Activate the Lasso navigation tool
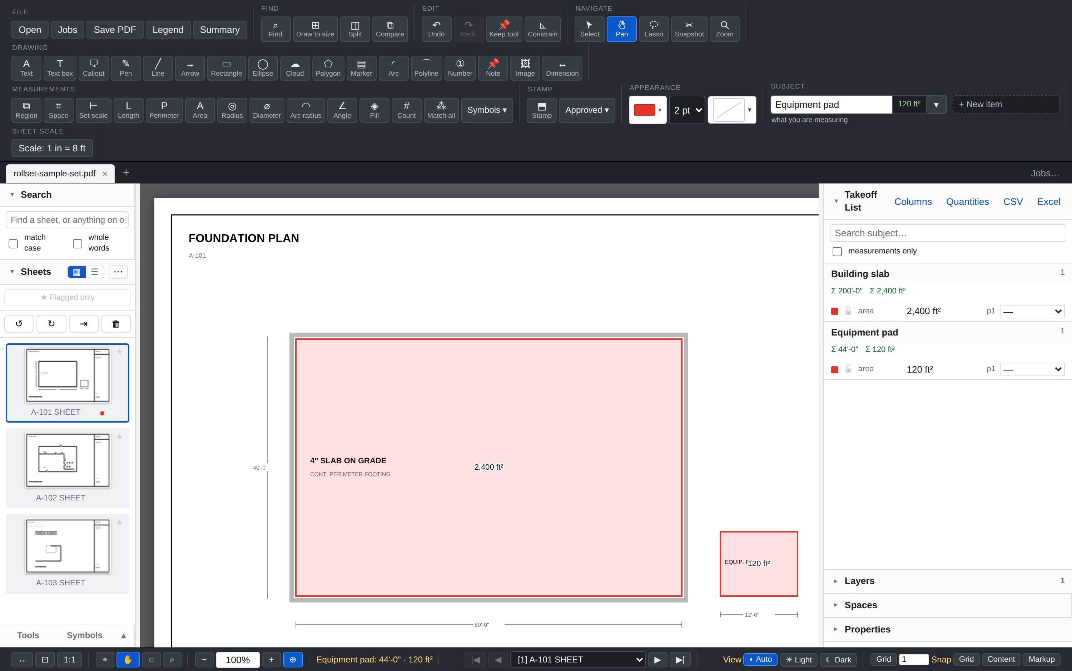Viewport: 1072px width, 671px height. (x=654, y=29)
